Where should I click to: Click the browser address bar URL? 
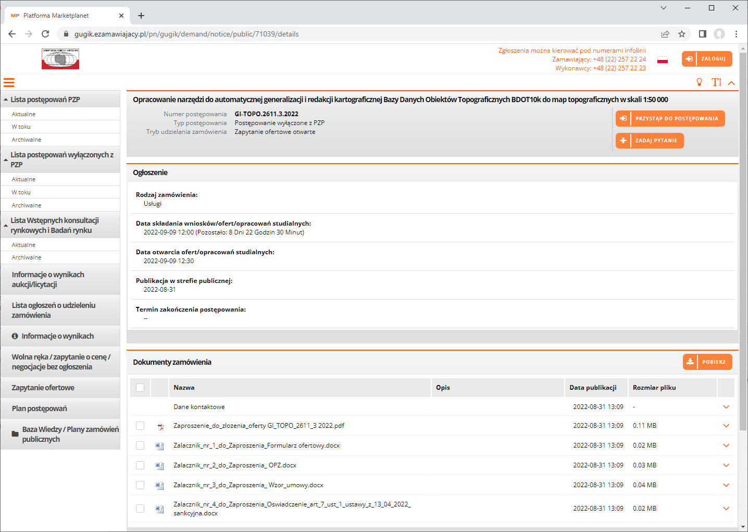186,34
